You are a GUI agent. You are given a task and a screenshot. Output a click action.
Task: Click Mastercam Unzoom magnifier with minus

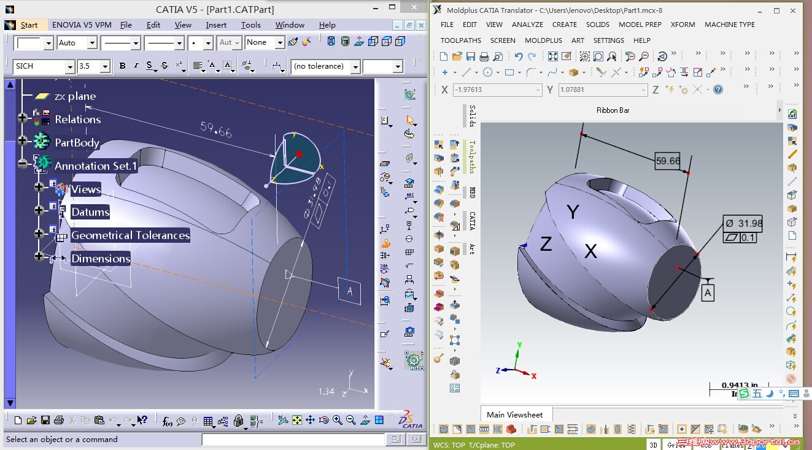pos(644,56)
